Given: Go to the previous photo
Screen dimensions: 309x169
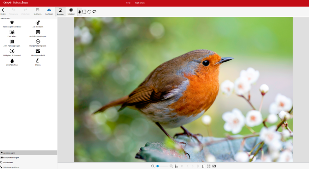Looking at the screenshot, I should [x=187, y=166].
